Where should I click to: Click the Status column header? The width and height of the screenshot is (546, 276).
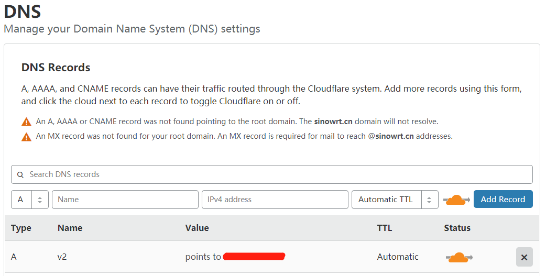coord(457,228)
